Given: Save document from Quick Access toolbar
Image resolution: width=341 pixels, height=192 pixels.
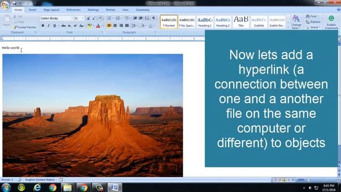Looking at the screenshot, I should (x=14, y=3).
